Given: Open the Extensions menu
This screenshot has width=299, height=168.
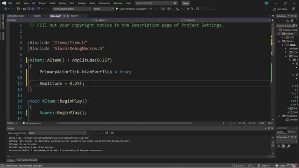Looking at the screenshot, I should click(105, 3).
